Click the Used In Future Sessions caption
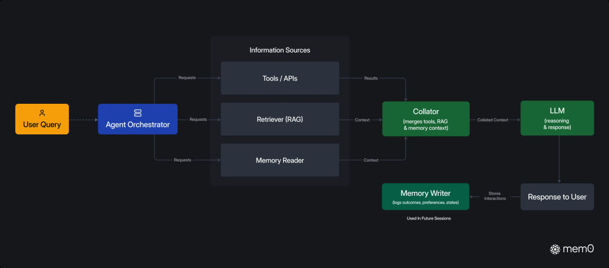 point(429,218)
